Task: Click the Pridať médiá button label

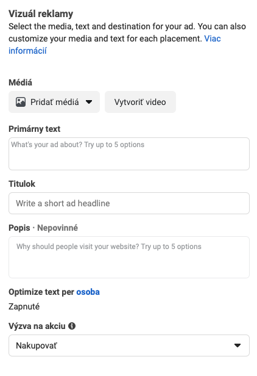Action: pyautogui.click(x=55, y=102)
